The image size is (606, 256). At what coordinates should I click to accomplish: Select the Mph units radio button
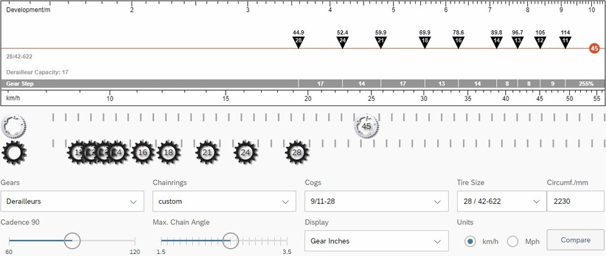click(513, 242)
